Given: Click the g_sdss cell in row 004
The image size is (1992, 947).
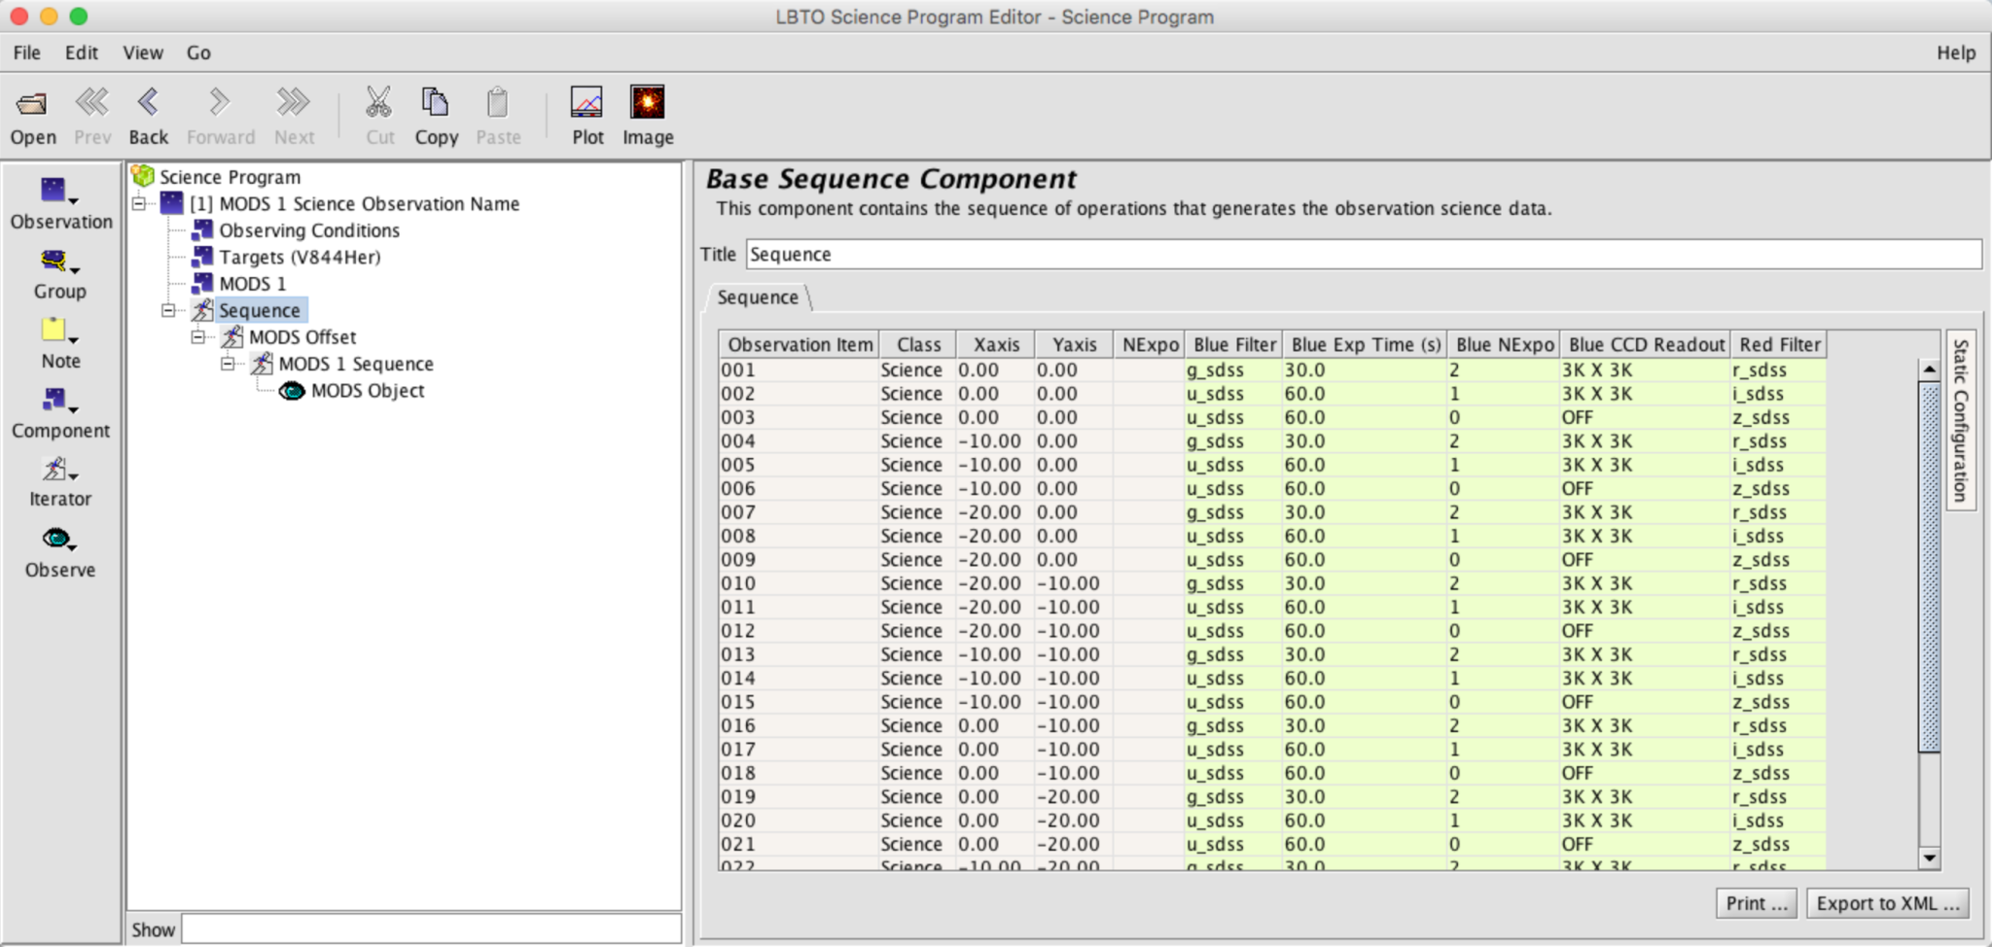Looking at the screenshot, I should [1232, 441].
